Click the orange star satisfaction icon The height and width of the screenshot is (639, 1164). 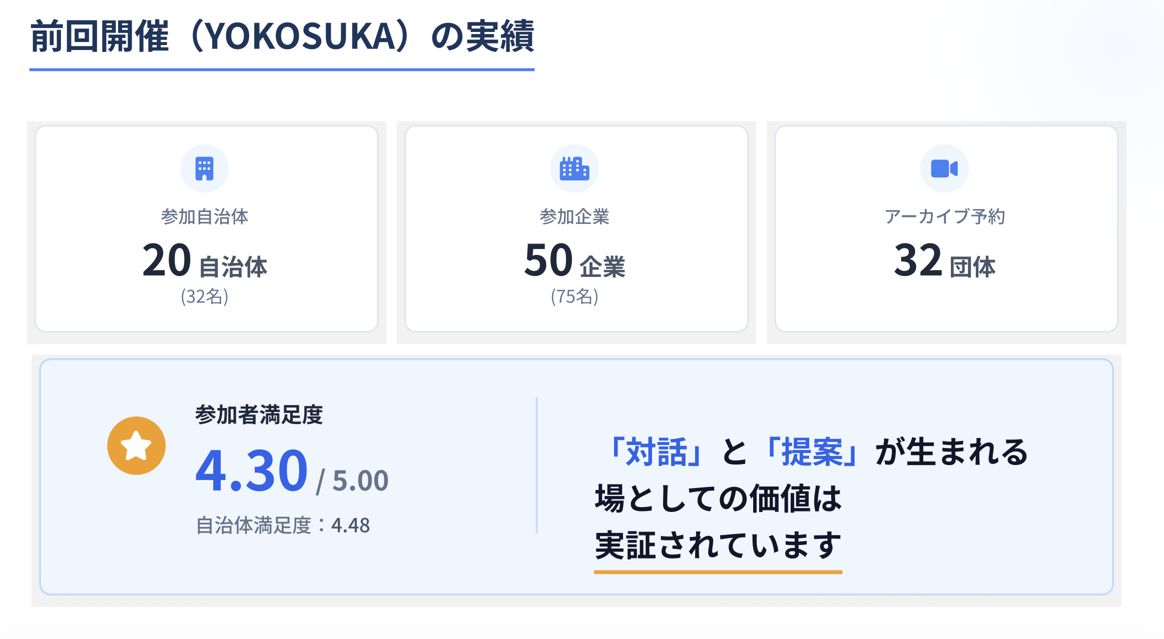coord(136,445)
